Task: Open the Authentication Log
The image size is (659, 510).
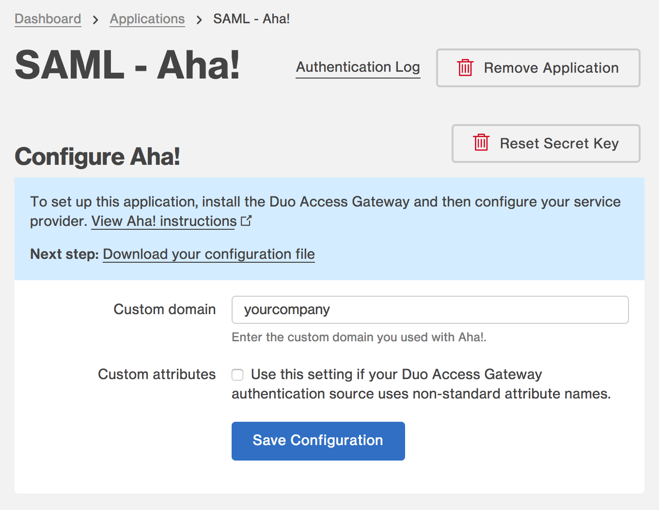Action: [x=358, y=67]
